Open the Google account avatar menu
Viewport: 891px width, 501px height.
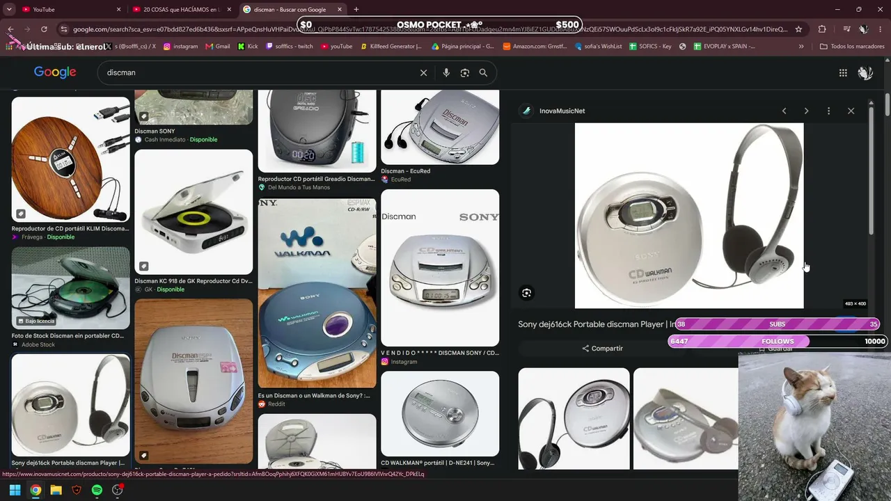865,73
